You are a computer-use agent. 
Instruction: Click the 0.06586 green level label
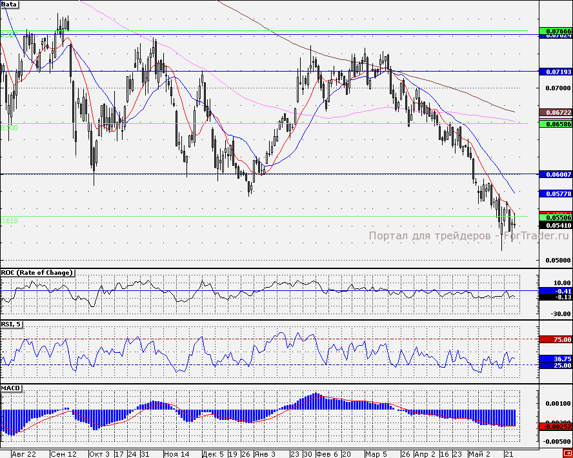click(556, 124)
